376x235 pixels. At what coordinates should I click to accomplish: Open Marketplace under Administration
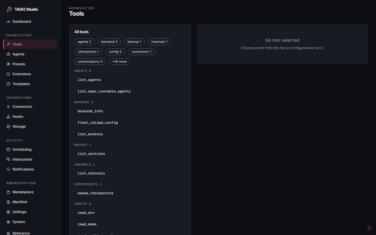[x=30, y=192]
